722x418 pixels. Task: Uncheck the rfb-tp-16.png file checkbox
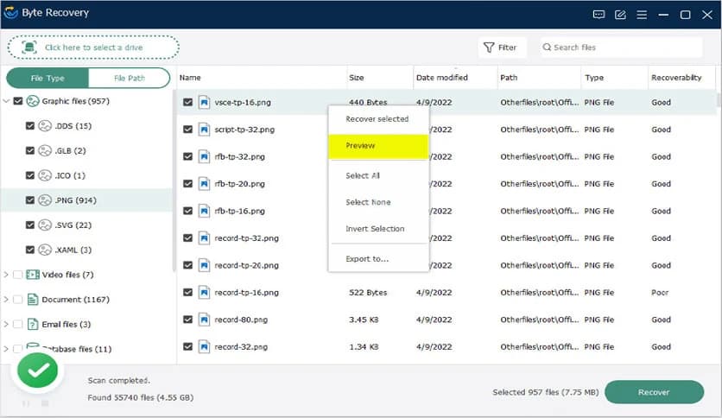[188, 211]
